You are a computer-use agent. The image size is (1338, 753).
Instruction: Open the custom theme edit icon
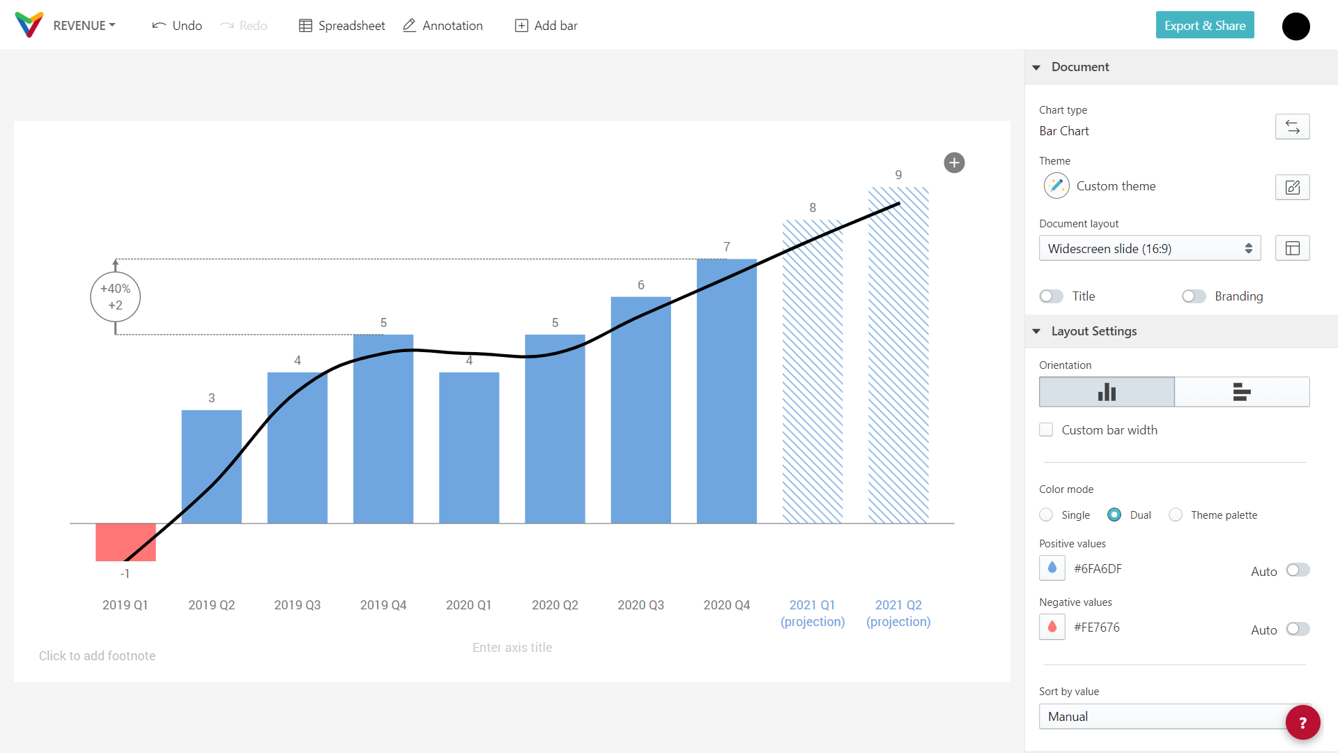coord(1292,187)
